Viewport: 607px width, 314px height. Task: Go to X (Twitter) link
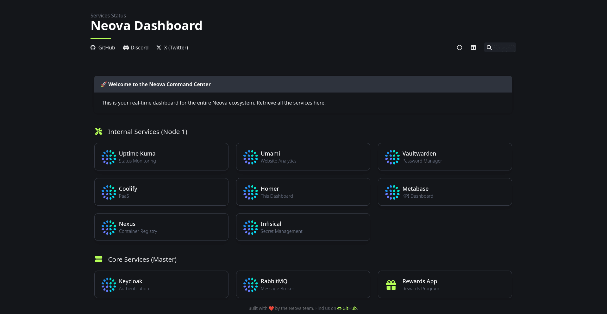pyautogui.click(x=172, y=48)
